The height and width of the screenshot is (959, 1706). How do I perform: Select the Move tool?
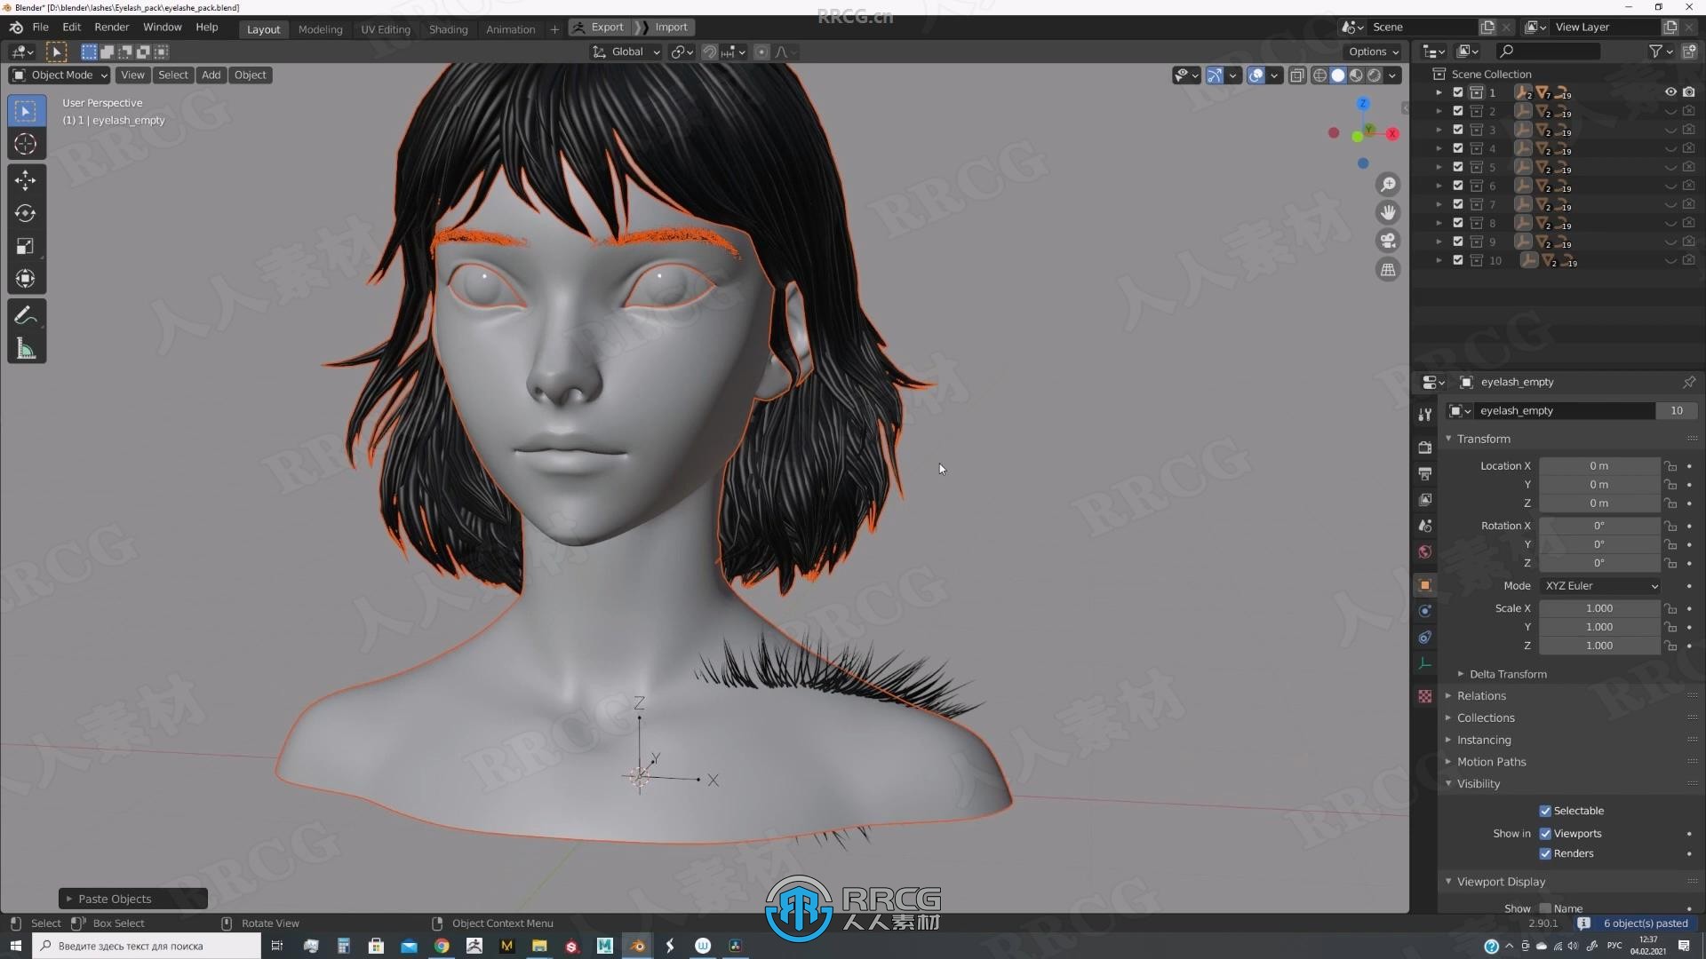[x=26, y=180]
